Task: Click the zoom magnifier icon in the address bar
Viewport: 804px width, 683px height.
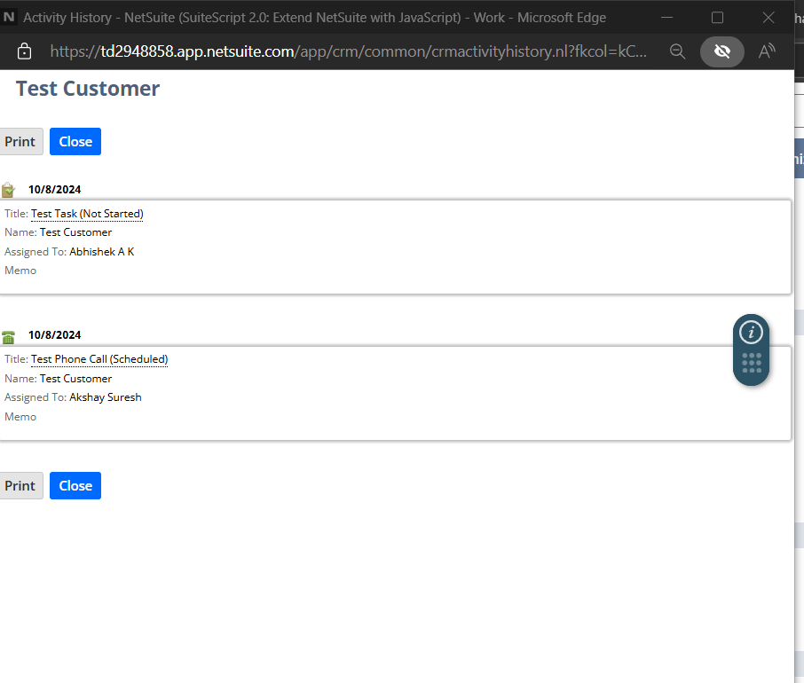Action: pos(677,51)
